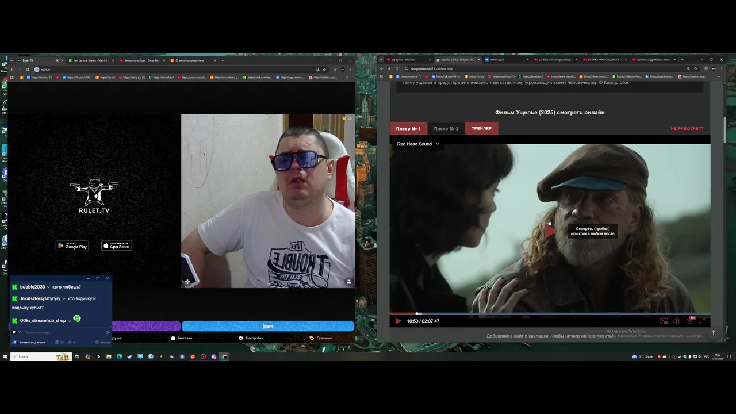Switch to Плеер № 2 tab
This screenshot has height=414, width=736.
(x=446, y=128)
